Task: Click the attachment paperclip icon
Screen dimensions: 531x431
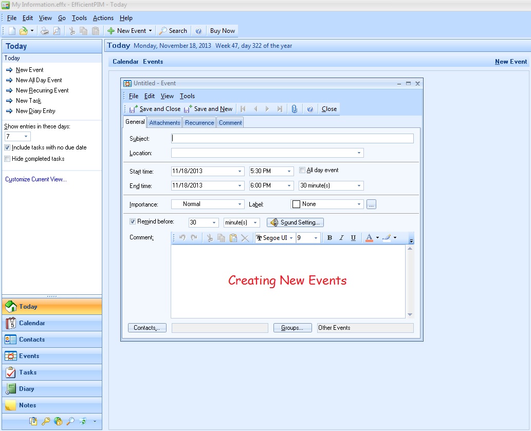Action: click(295, 109)
